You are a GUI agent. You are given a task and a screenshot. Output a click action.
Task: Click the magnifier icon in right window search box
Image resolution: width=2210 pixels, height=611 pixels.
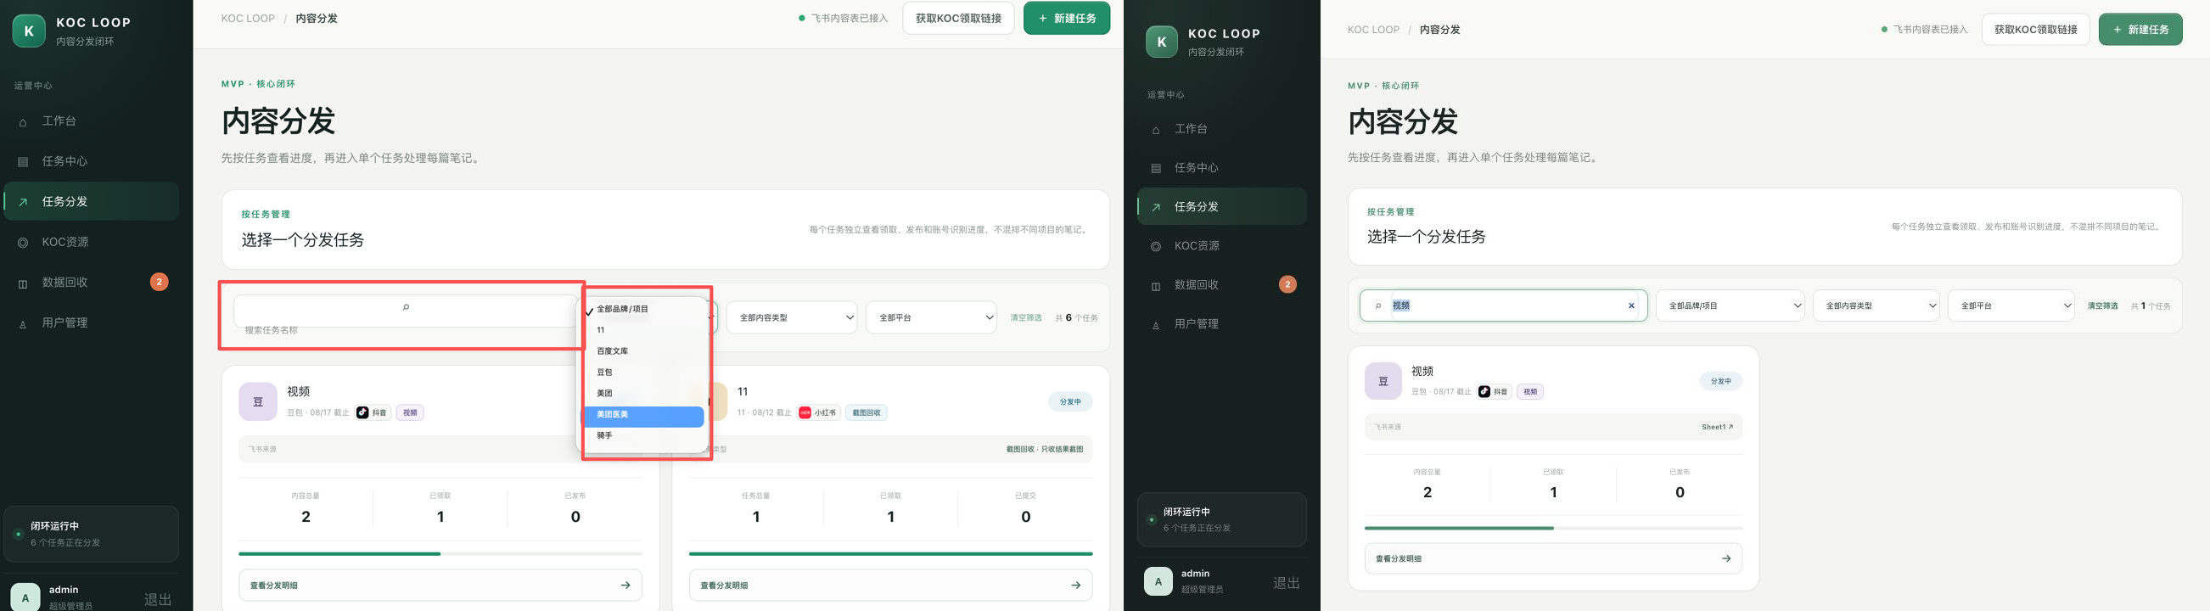(1377, 305)
